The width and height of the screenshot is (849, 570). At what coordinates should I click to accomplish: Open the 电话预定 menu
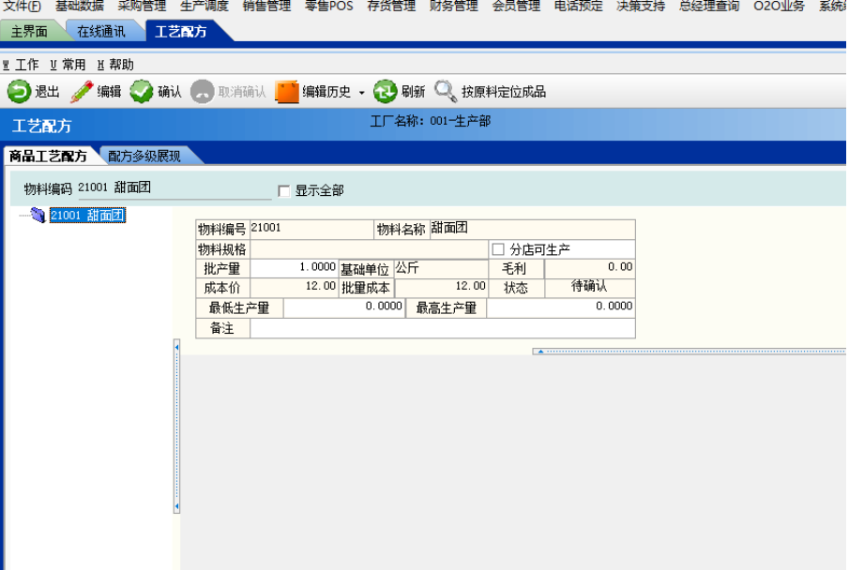(x=578, y=6)
